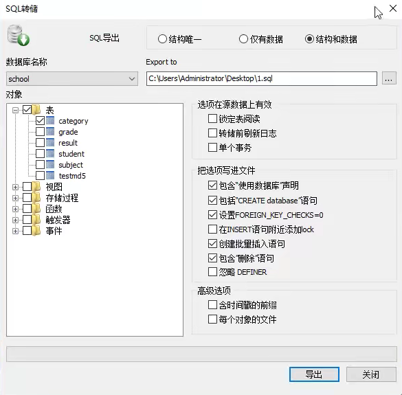Enable the 锁定表阅读 checkbox

(x=212, y=119)
